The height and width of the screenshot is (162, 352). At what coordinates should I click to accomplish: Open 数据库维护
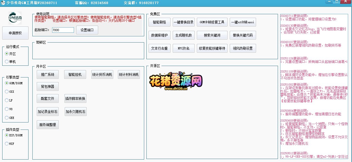(160, 35)
